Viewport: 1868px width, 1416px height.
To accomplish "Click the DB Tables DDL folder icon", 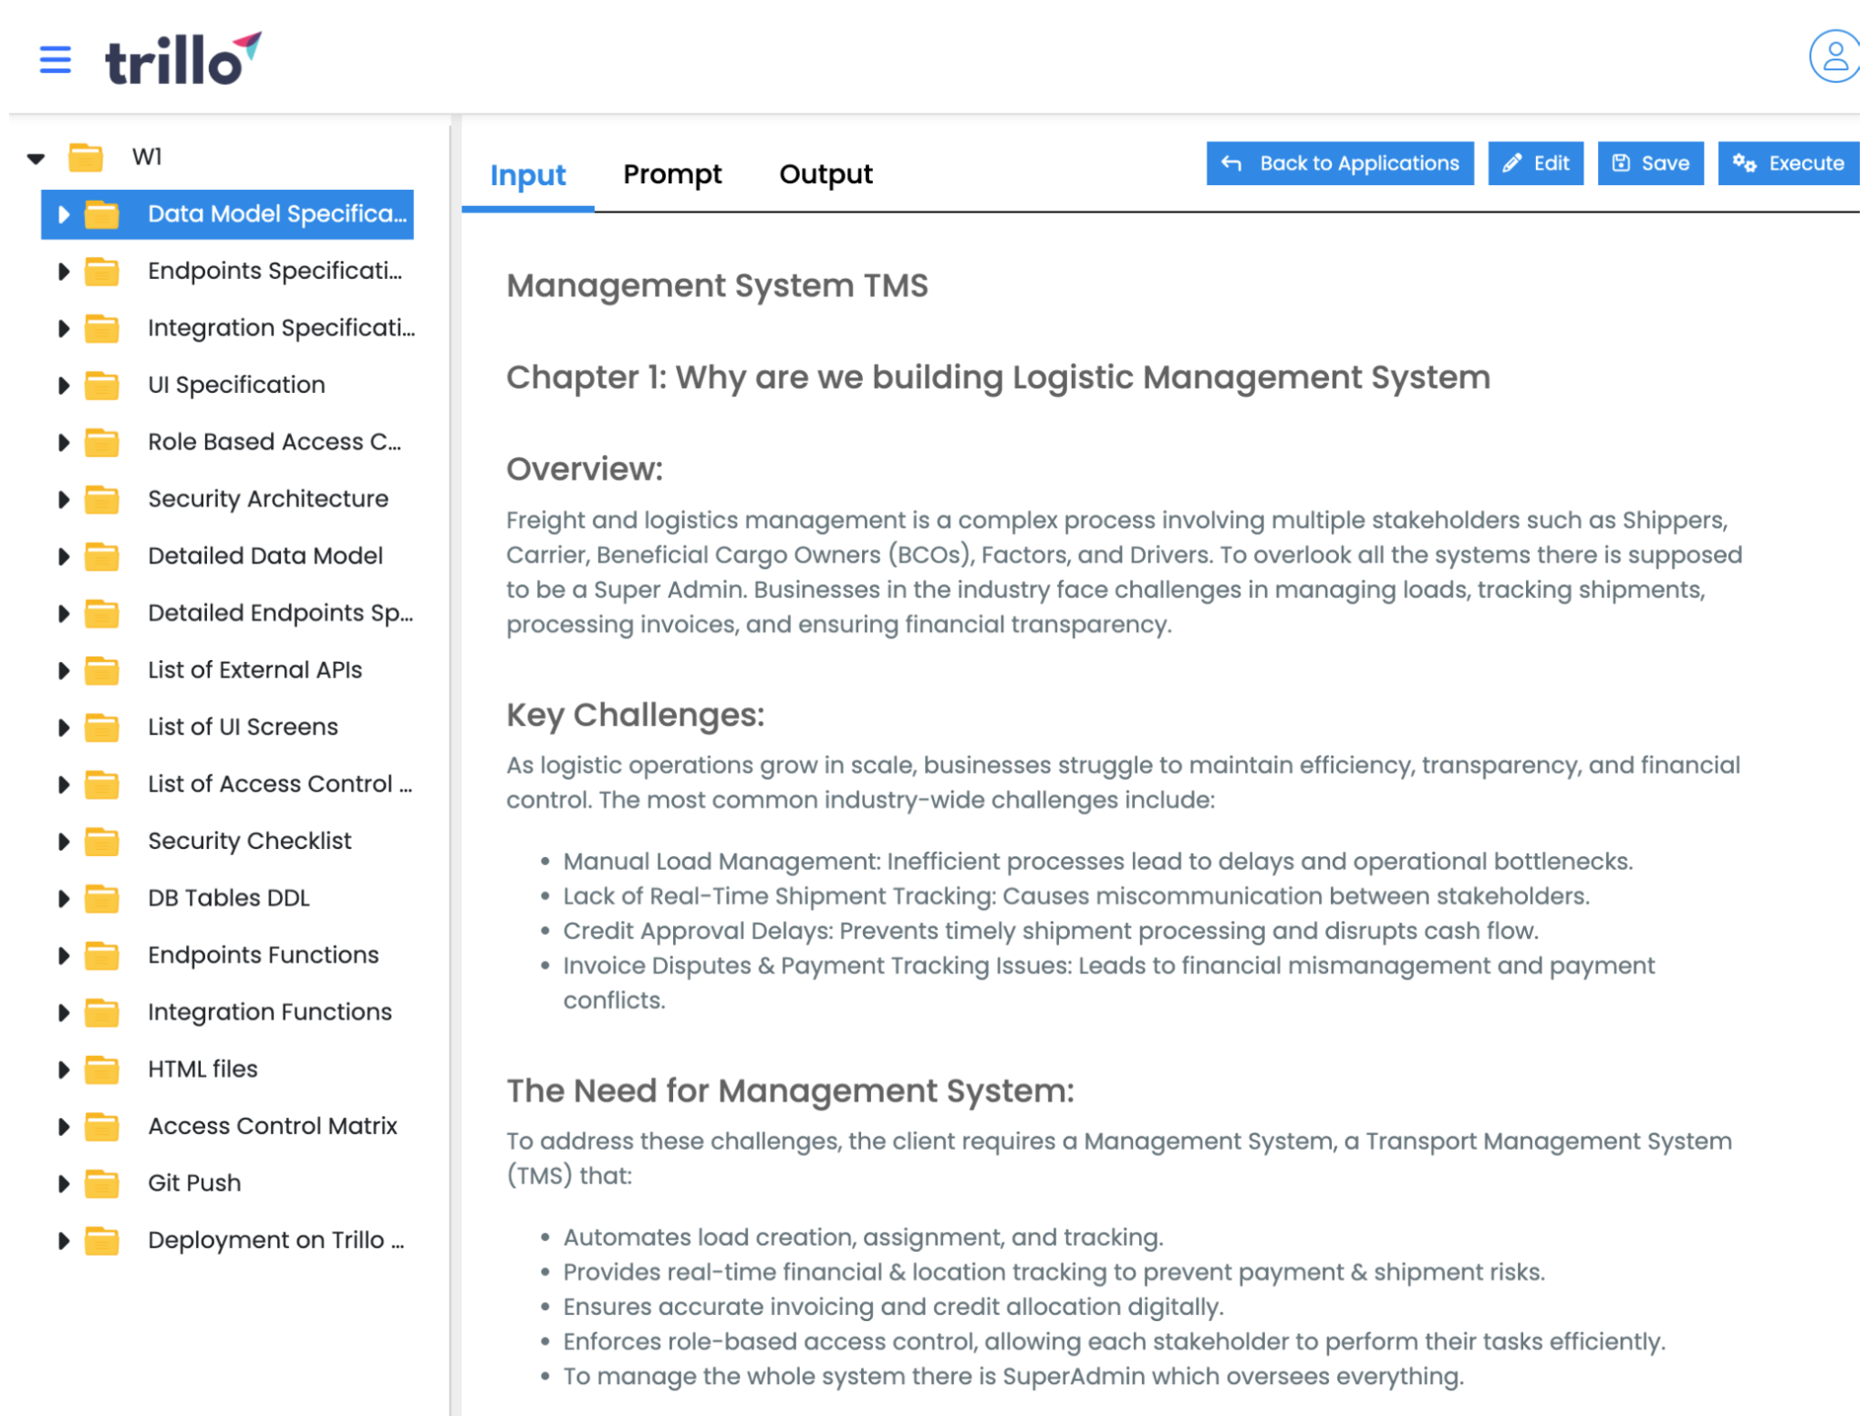I will click(x=102, y=898).
